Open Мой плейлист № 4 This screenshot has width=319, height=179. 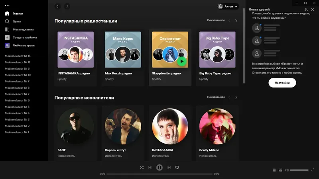(x=17, y=113)
